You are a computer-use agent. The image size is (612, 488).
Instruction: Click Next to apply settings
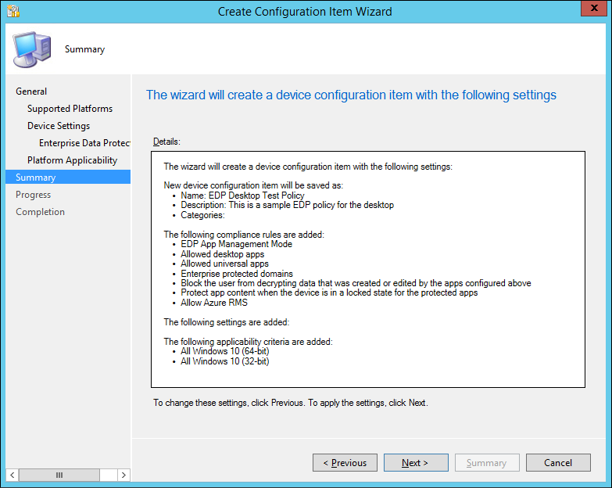click(x=416, y=463)
